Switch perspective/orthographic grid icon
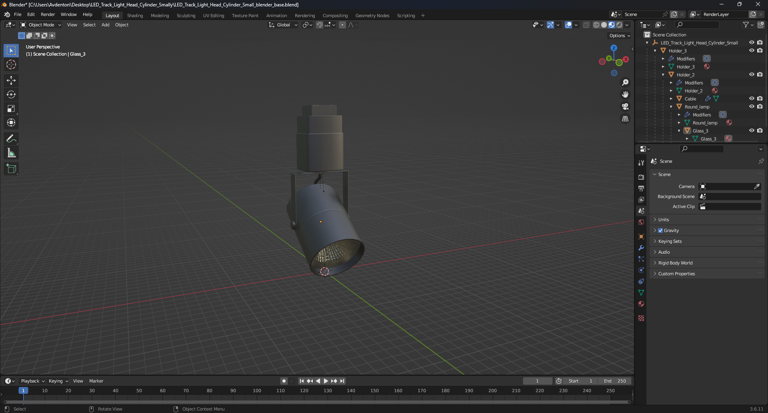768x413 pixels. [625, 118]
